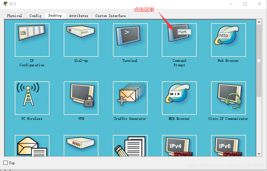Click the IP Configuration label

[x=32, y=63]
